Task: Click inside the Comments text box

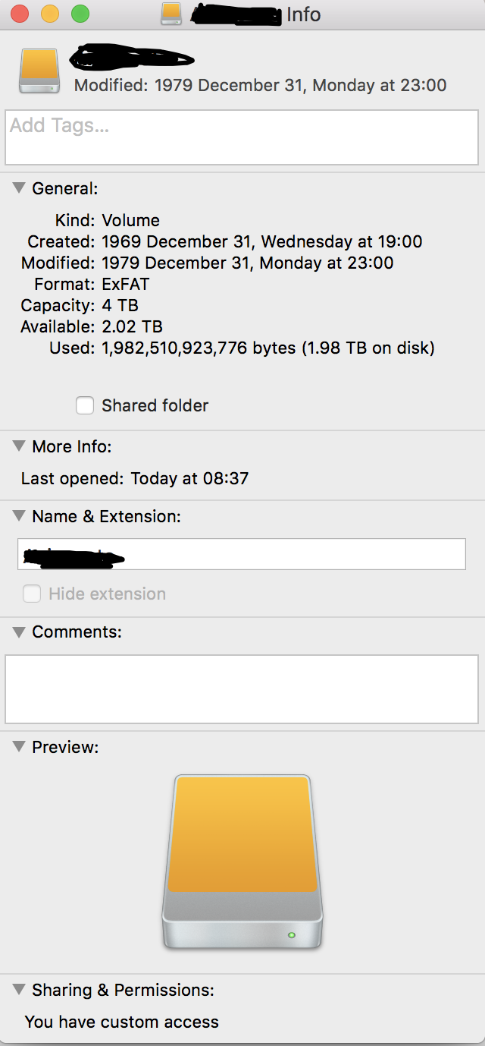Action: click(242, 689)
